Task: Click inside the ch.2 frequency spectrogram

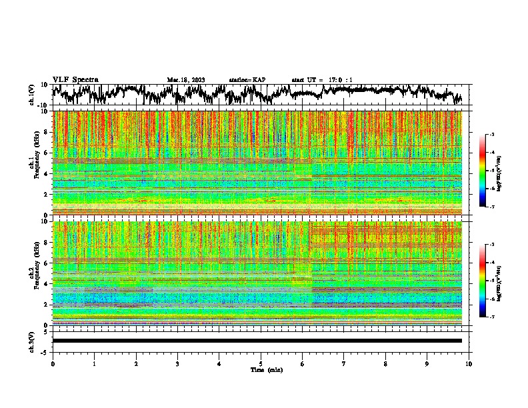Action: [x=257, y=273]
